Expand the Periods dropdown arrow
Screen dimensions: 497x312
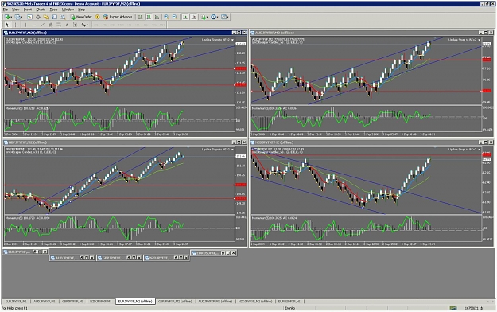217,17
